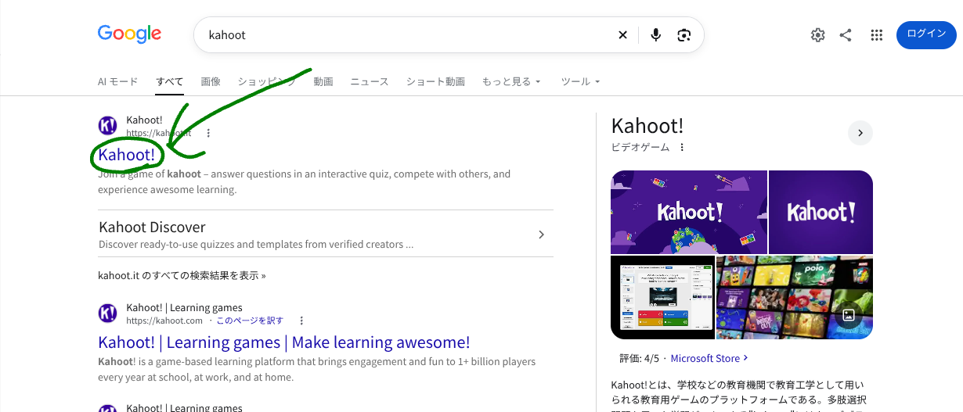Open 'Make learning awesome!' result link
Viewport: 963px width, 412px height.
pos(284,342)
